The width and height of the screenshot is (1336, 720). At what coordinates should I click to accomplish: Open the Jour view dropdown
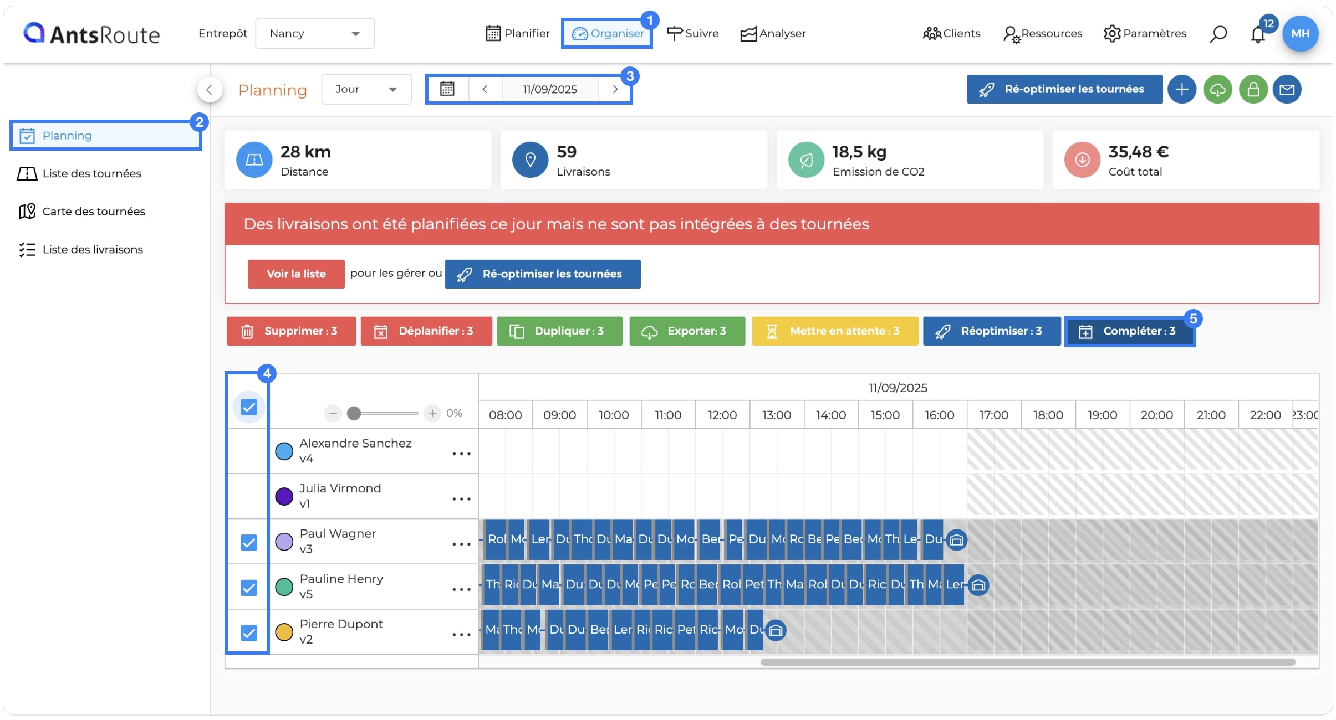(x=366, y=89)
